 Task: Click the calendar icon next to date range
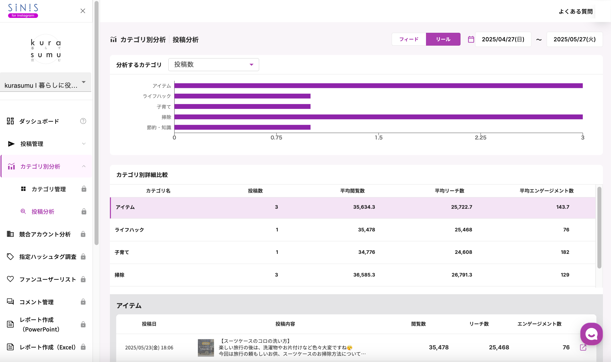tap(471, 39)
